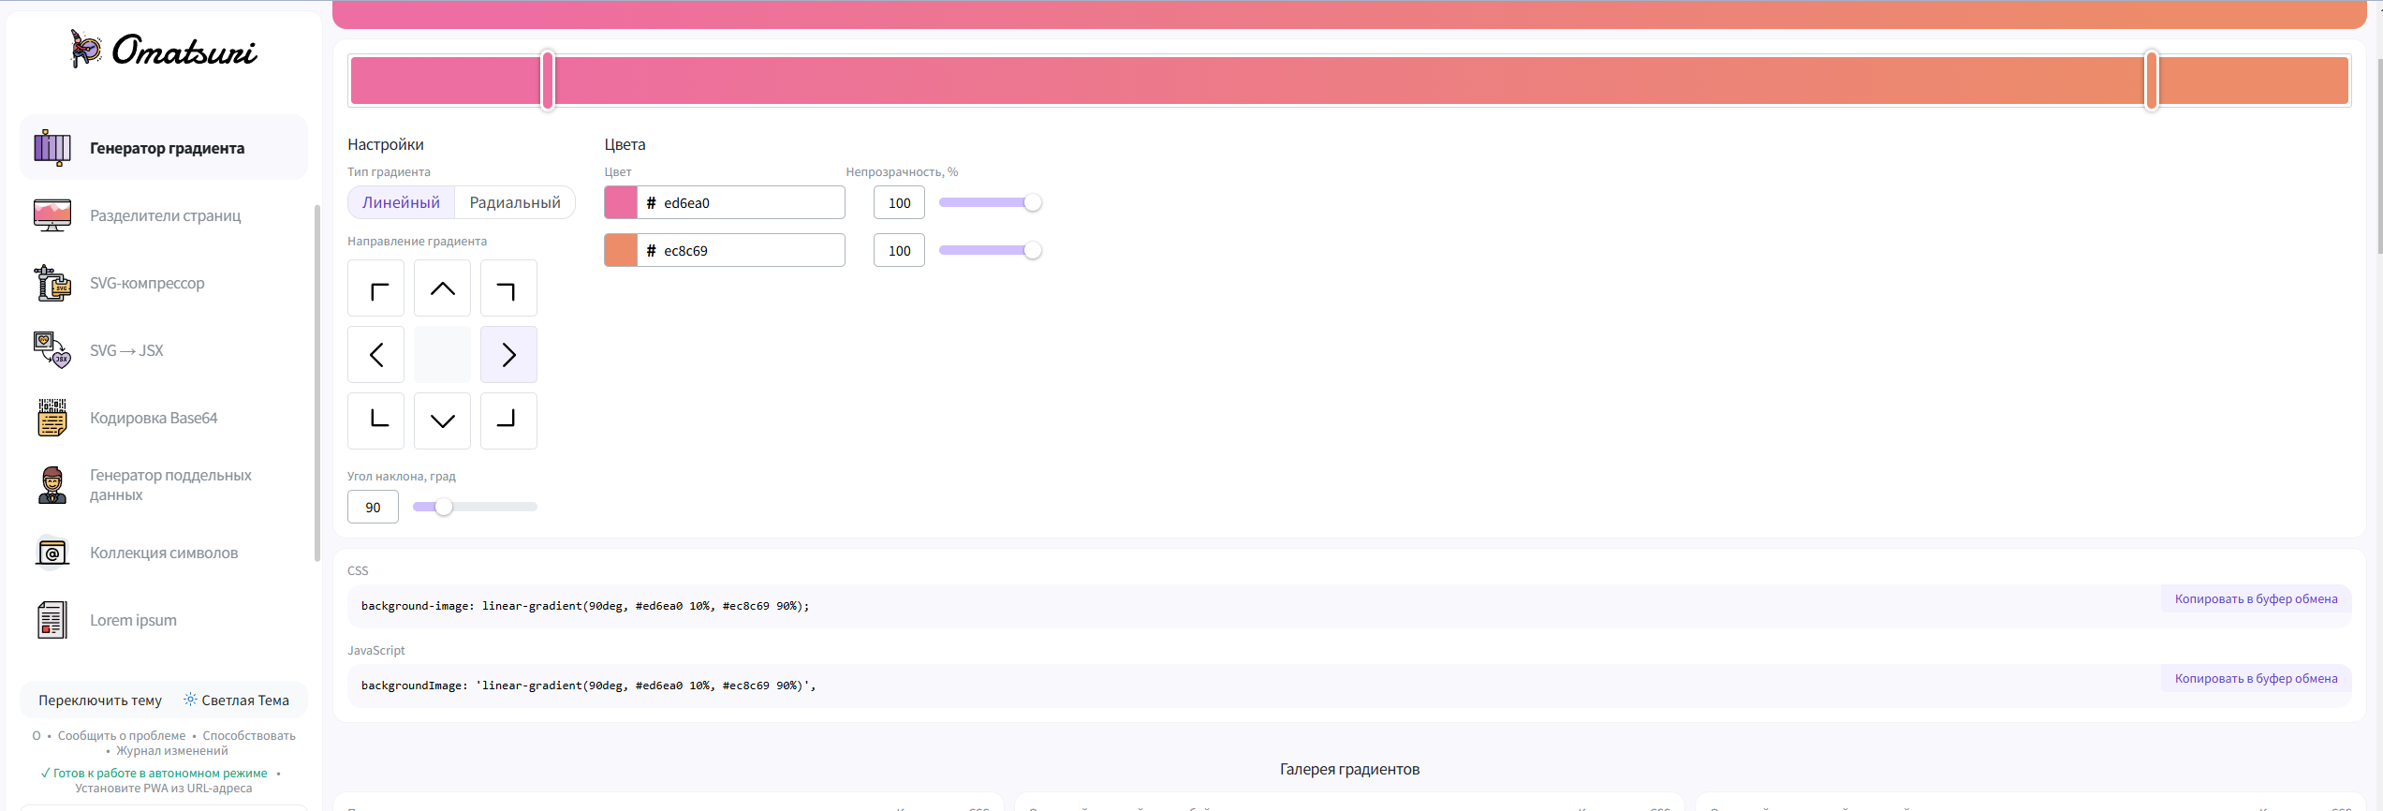Image resolution: width=2383 pixels, height=811 pixels.
Task: Focus the ed6ea0 hex color input
Action: 741,202
